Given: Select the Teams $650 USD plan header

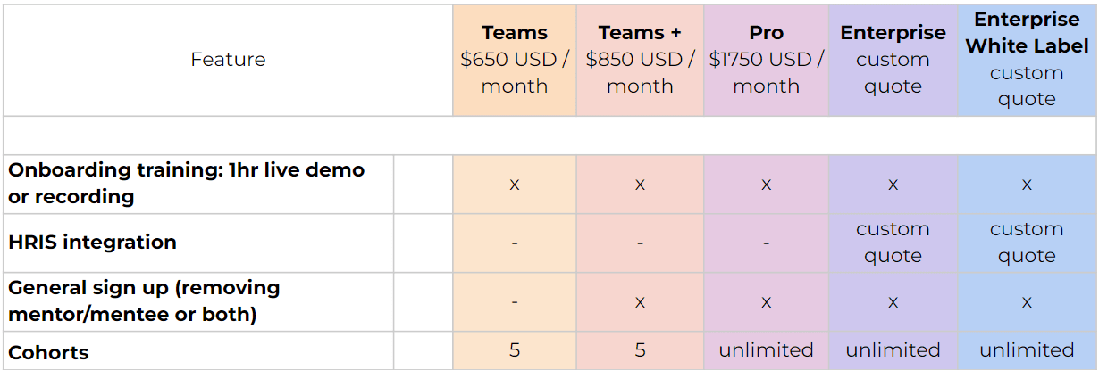Looking at the screenshot, I should coord(514,60).
